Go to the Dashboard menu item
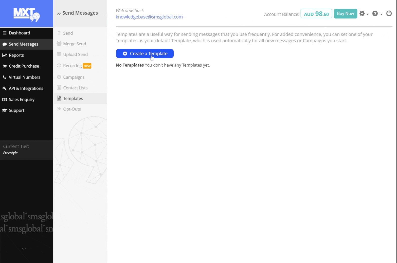The height and width of the screenshot is (263, 397). click(x=19, y=33)
